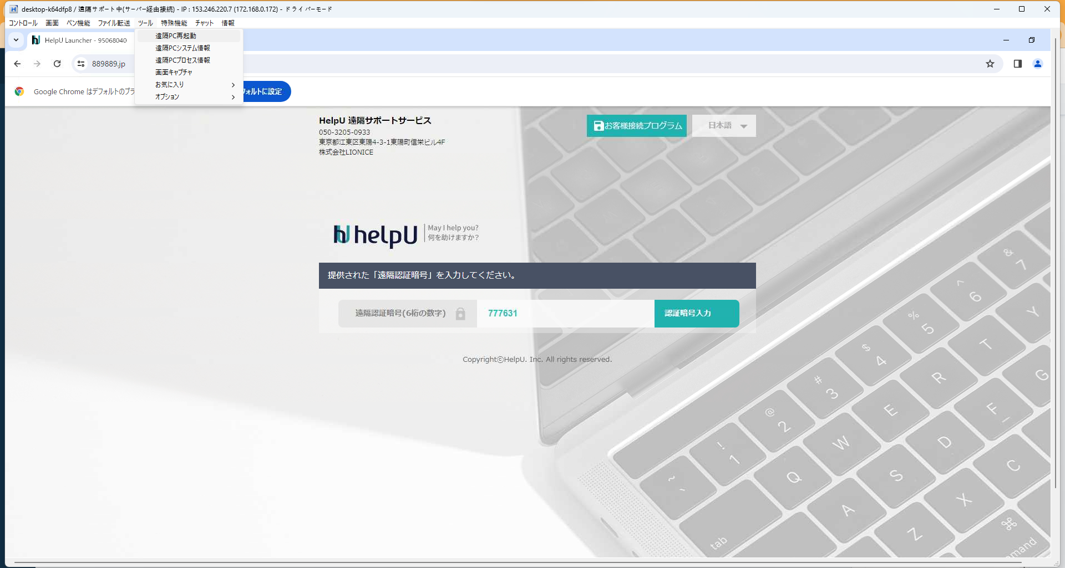Image resolution: width=1065 pixels, height=568 pixels.
Task: Click the Copyright HelpU footer text
Action: tap(537, 359)
